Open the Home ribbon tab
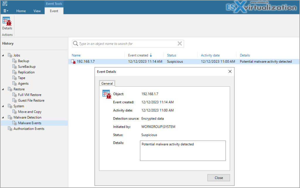 [x=21, y=11]
